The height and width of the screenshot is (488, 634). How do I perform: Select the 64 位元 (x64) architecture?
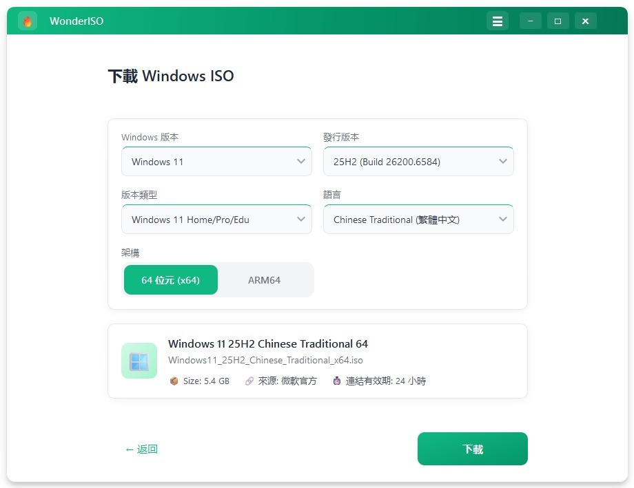click(x=171, y=280)
